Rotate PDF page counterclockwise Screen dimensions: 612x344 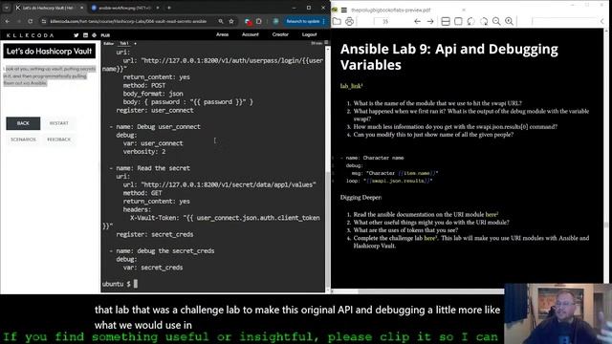471,21
